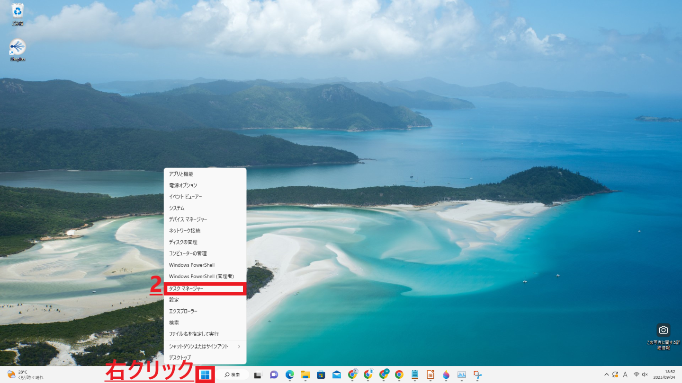Open the Snipping Tool taskbar icon
Screen dimensions: 682x383
click(477, 374)
